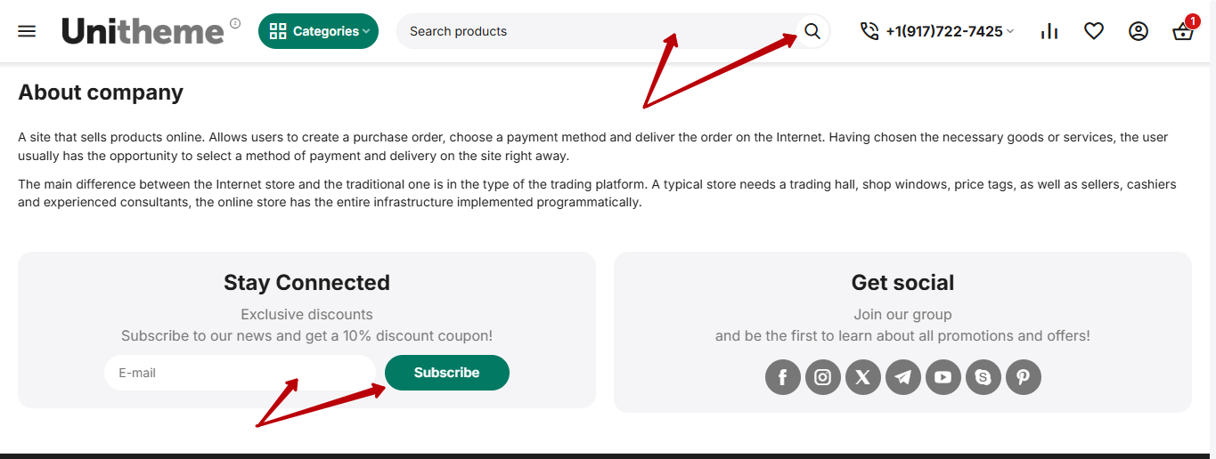Click the info icon beside Unitheme logo
1216x459 pixels.
pyautogui.click(x=235, y=23)
